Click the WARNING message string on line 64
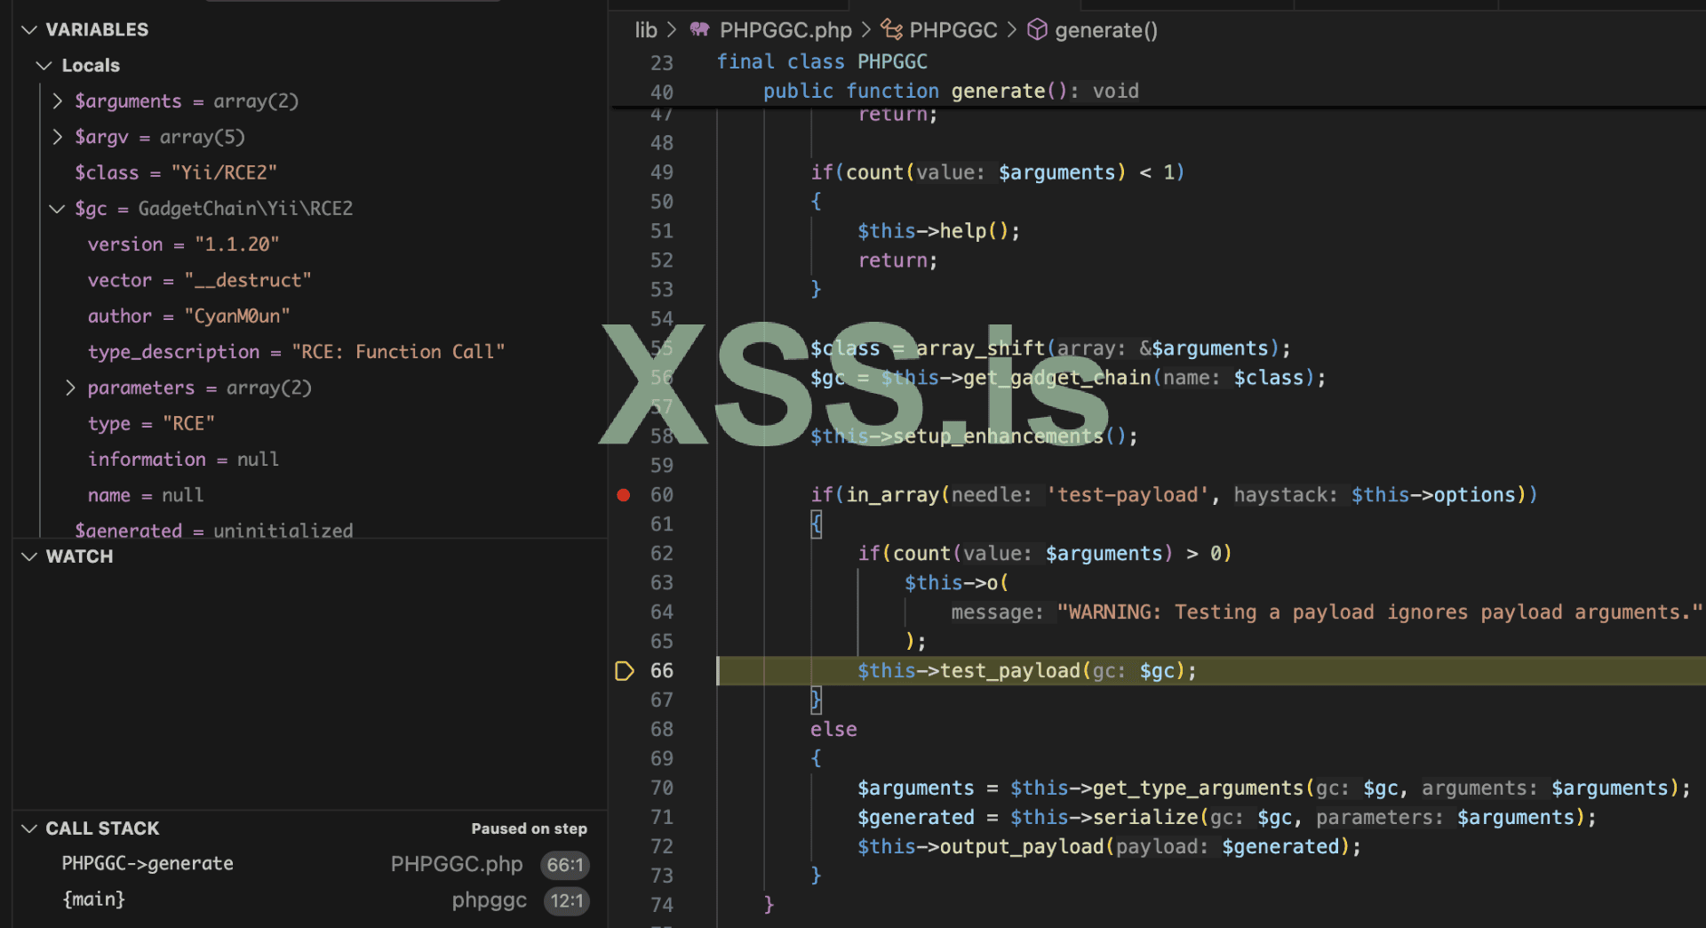1706x928 pixels. coord(1380,612)
